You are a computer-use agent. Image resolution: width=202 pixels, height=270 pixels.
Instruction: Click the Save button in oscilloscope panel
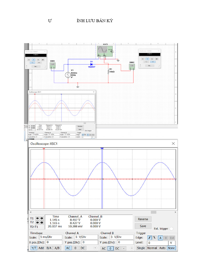(x=143, y=226)
